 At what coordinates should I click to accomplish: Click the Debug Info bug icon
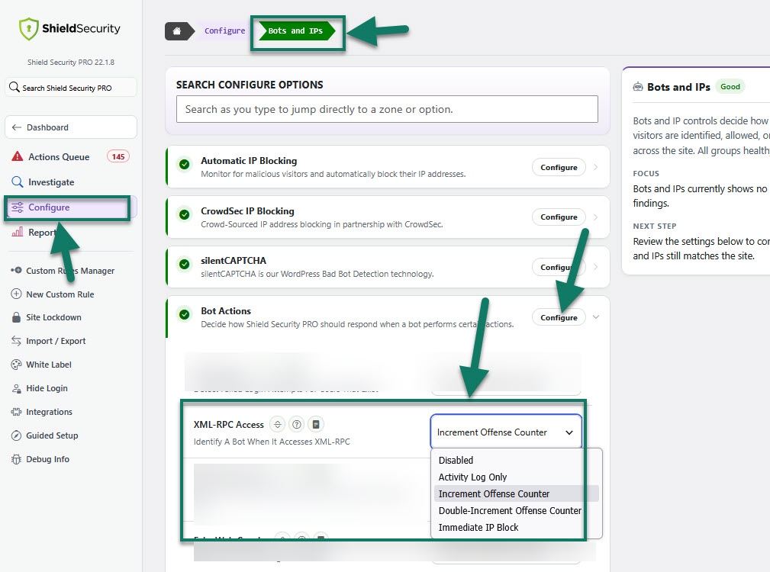point(16,459)
